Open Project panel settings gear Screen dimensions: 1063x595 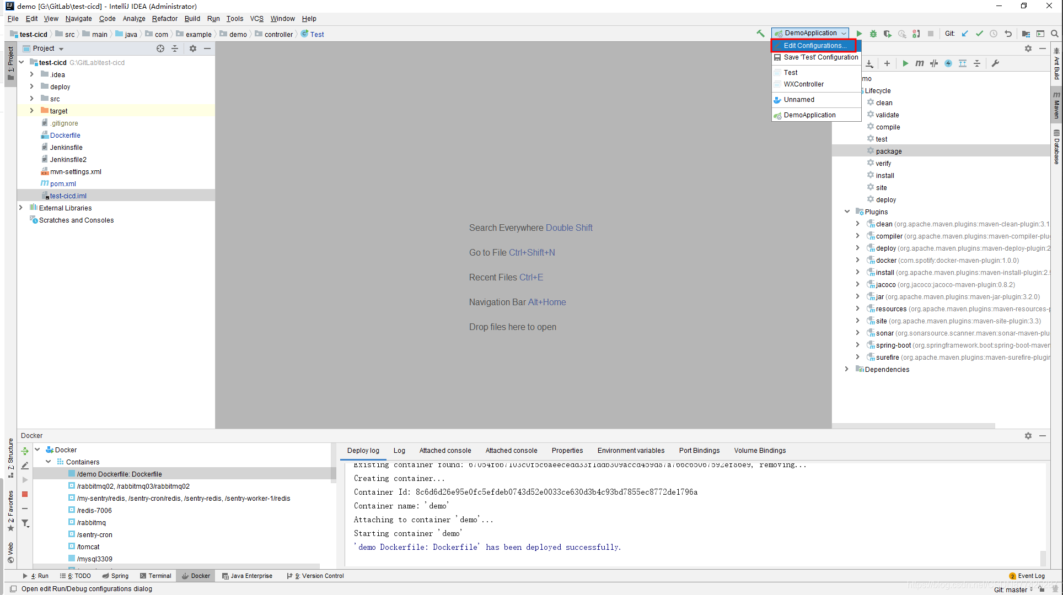(193, 48)
